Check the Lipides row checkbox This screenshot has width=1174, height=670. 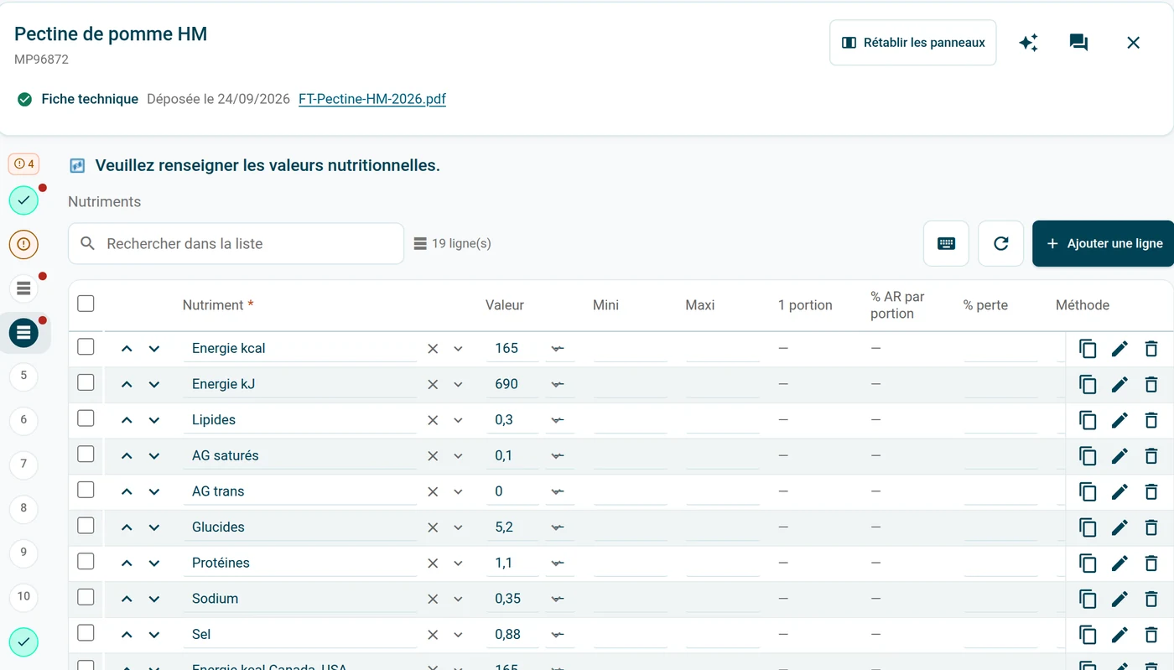(86, 418)
